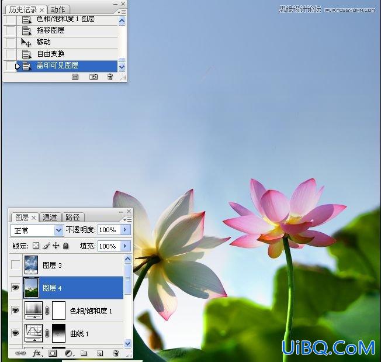Click fill value field 100%
This screenshot has width=381, height=362.
point(109,246)
